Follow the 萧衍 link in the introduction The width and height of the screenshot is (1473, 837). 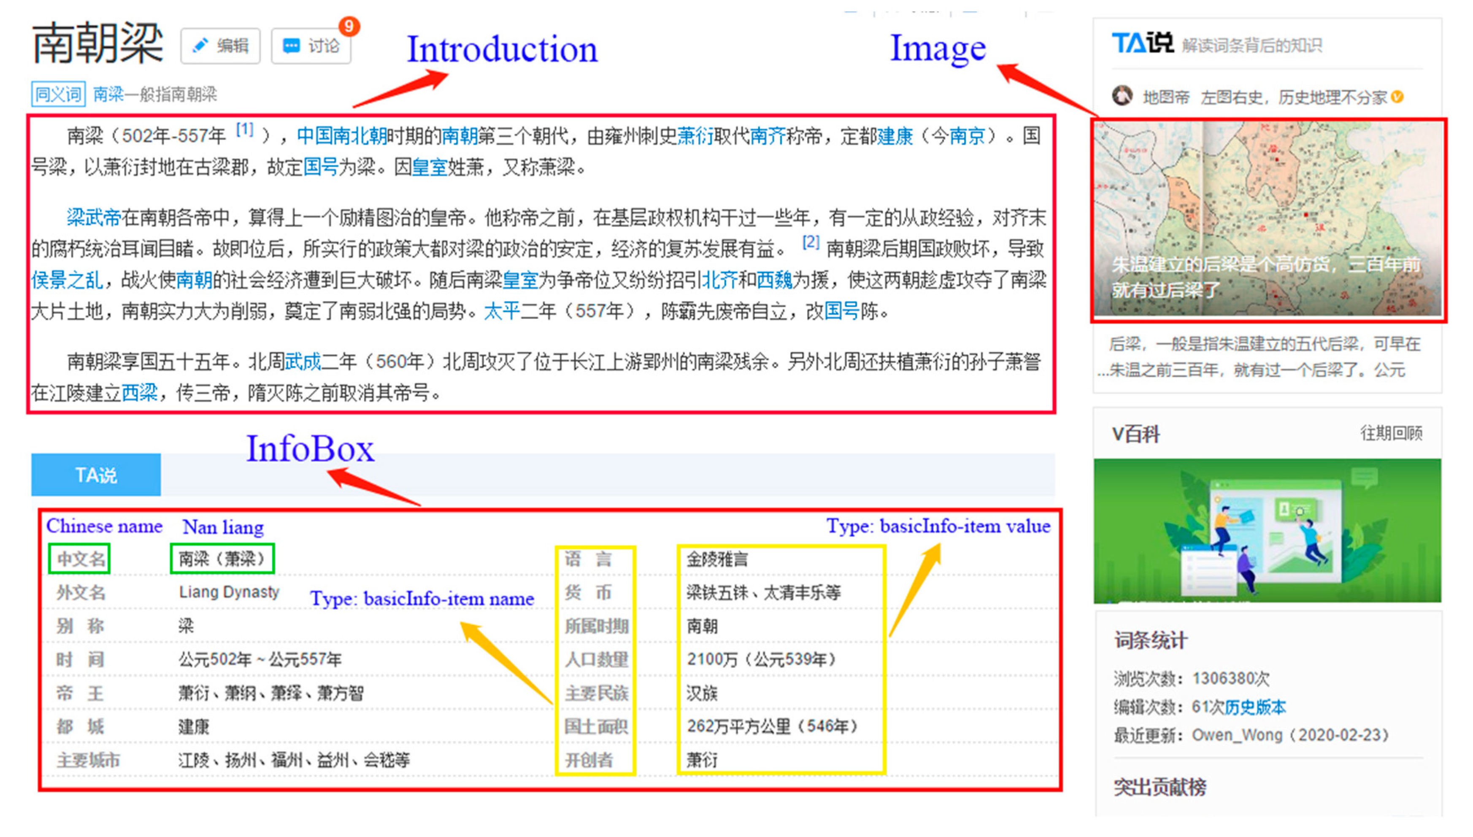tap(695, 136)
